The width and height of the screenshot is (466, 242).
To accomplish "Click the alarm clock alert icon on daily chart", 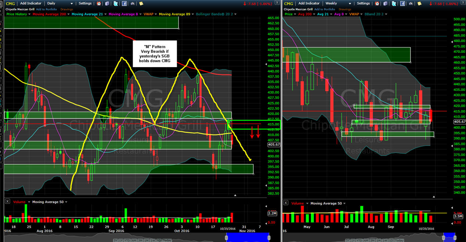I will tap(99, 4).
